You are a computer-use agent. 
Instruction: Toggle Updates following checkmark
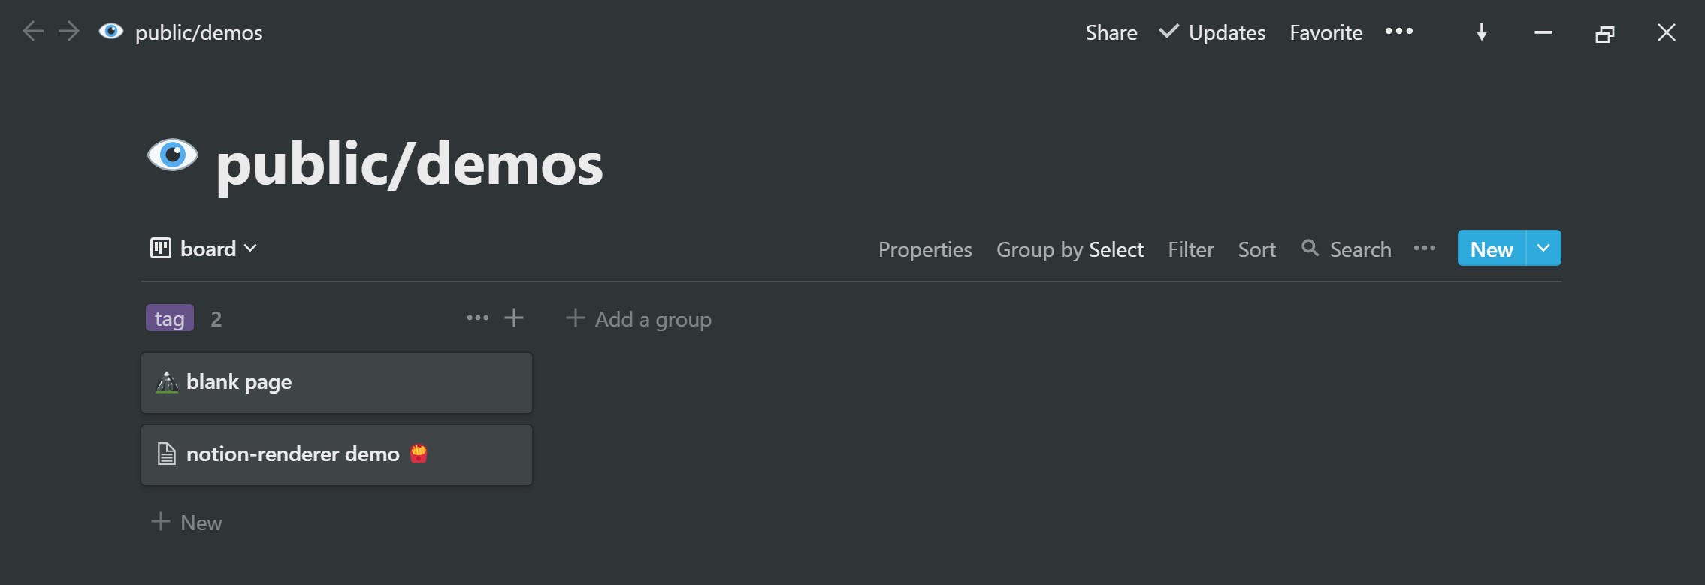click(x=1168, y=32)
